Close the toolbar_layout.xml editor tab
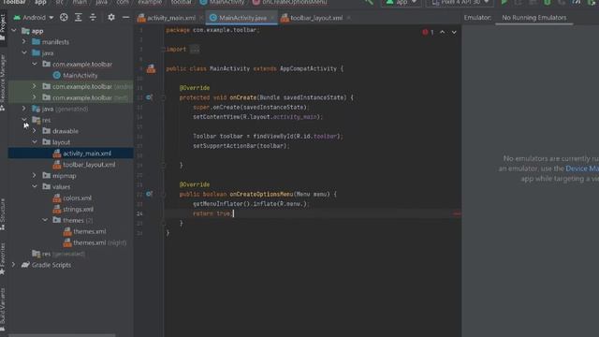 348,18
